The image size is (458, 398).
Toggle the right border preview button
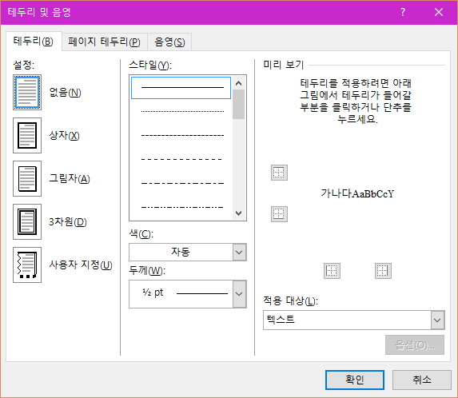[383, 271]
